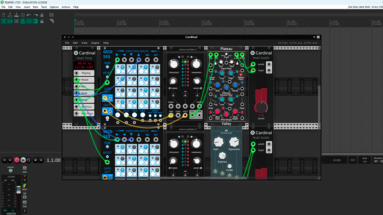Click the Stop transport button

35,160
